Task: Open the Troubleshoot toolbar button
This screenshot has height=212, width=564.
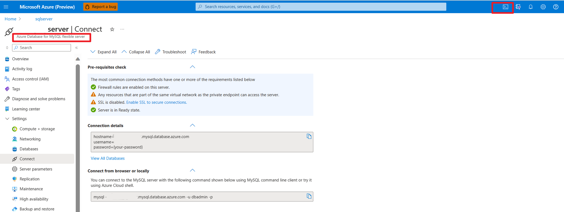Action: click(x=171, y=52)
